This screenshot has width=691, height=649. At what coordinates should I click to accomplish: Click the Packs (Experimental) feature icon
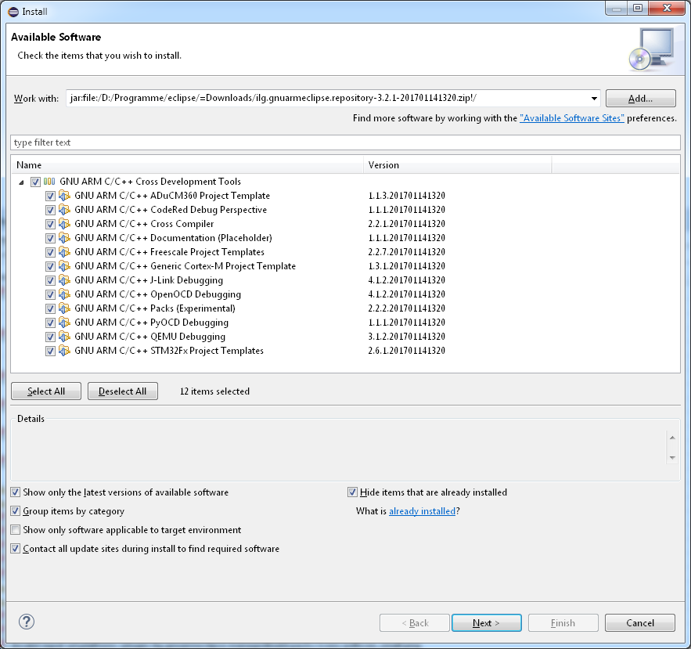(64, 308)
